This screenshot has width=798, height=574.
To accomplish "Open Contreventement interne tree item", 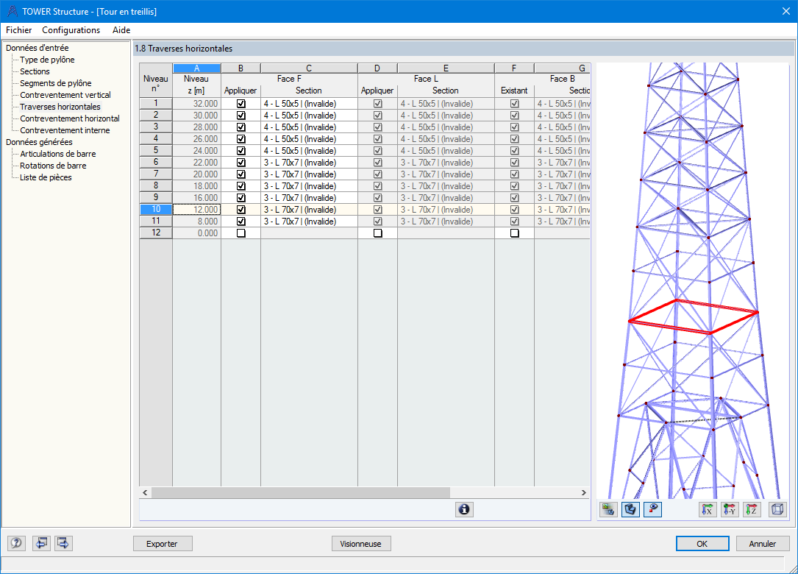I will 65,130.
